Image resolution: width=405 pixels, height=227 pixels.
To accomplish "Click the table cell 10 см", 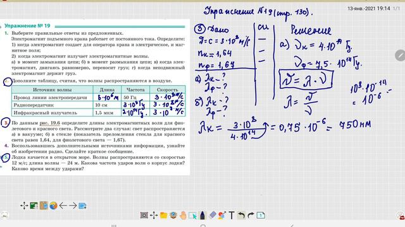I will point(101,105).
